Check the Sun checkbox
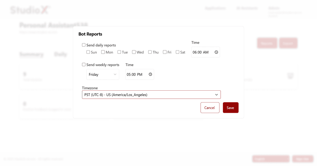Viewport: 317px width, 166px height. click(88, 52)
